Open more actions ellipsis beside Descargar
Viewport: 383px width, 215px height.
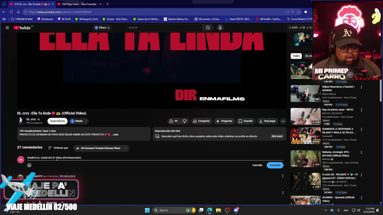click(283, 121)
